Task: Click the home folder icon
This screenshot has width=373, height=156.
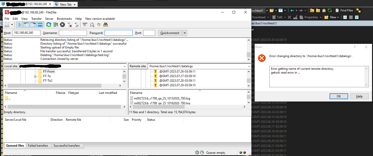Action: pyautogui.click(x=324, y=10)
